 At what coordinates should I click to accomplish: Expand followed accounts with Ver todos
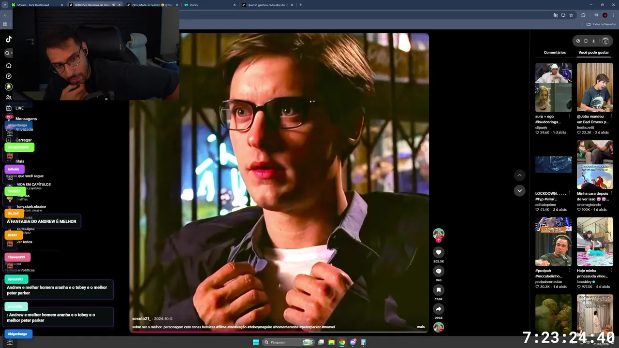tap(24, 242)
